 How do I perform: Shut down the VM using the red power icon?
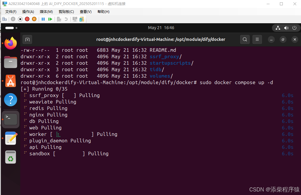[x=27, y=19]
